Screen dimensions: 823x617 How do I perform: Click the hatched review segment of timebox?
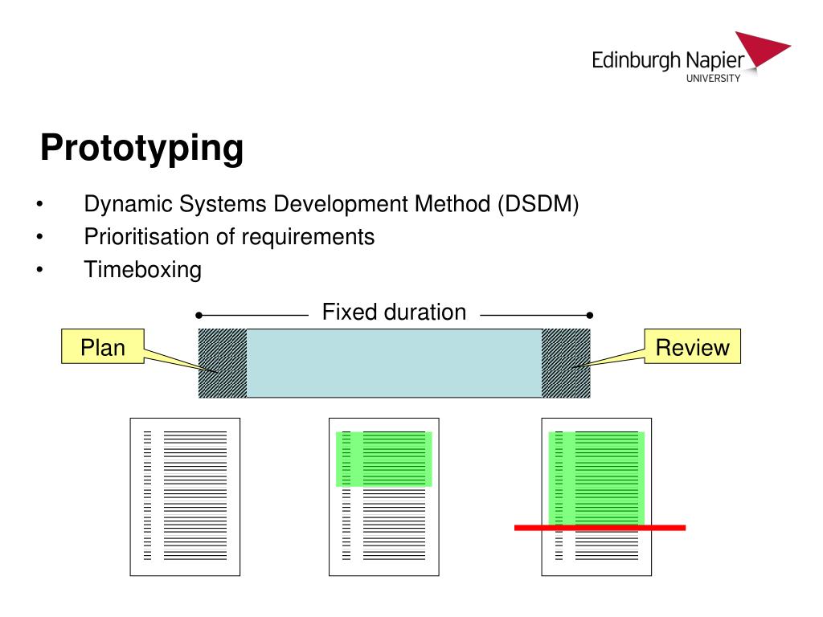point(566,363)
